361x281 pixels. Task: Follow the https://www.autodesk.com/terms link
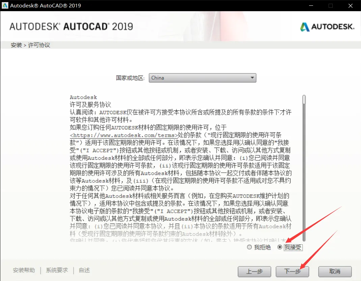[x=124, y=135]
